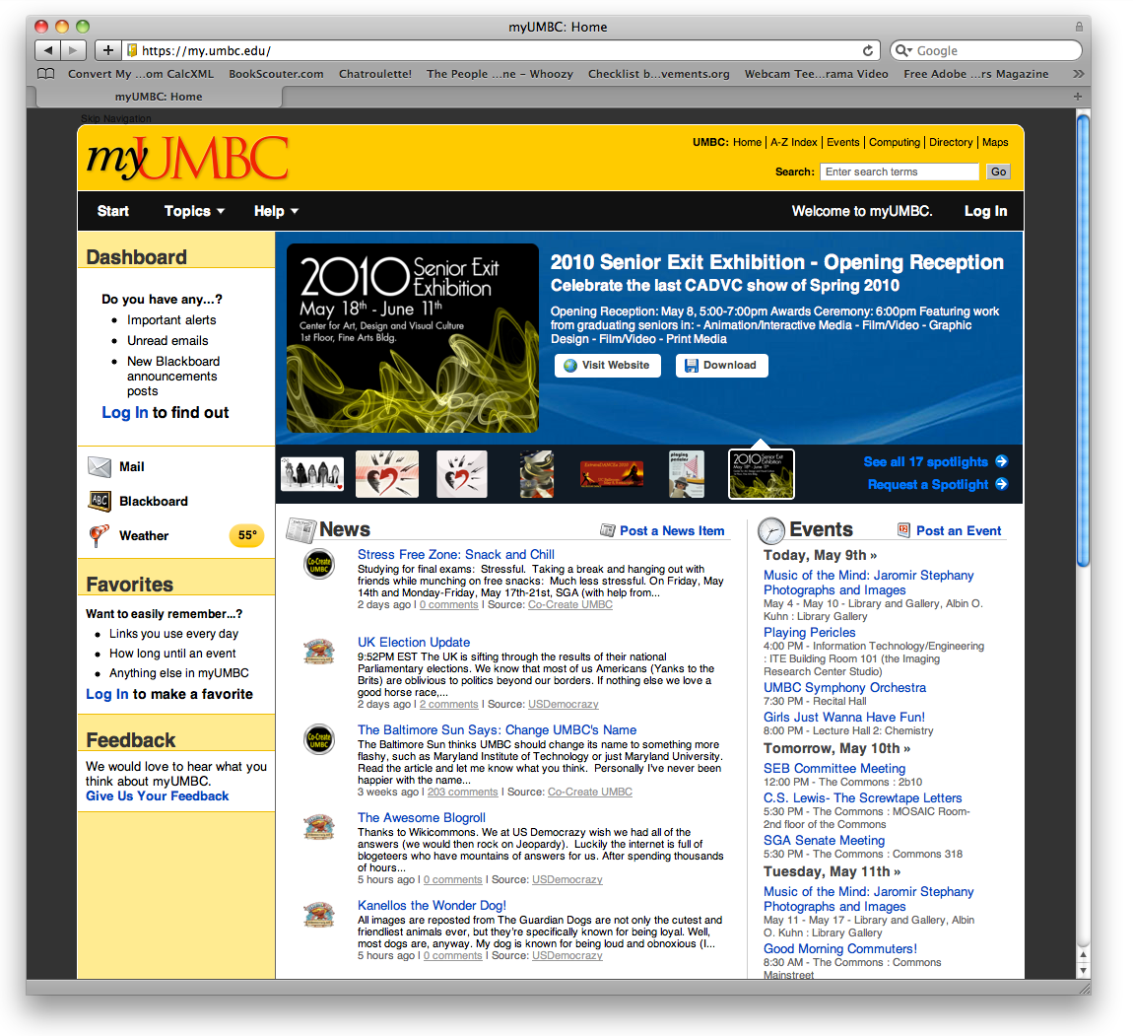Click the Visit Website button
Screen dimensions: 1133x1036
point(608,365)
